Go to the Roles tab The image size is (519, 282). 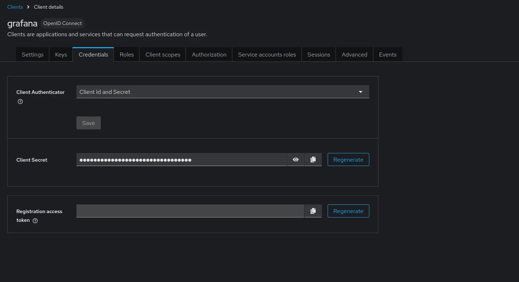pyautogui.click(x=127, y=55)
